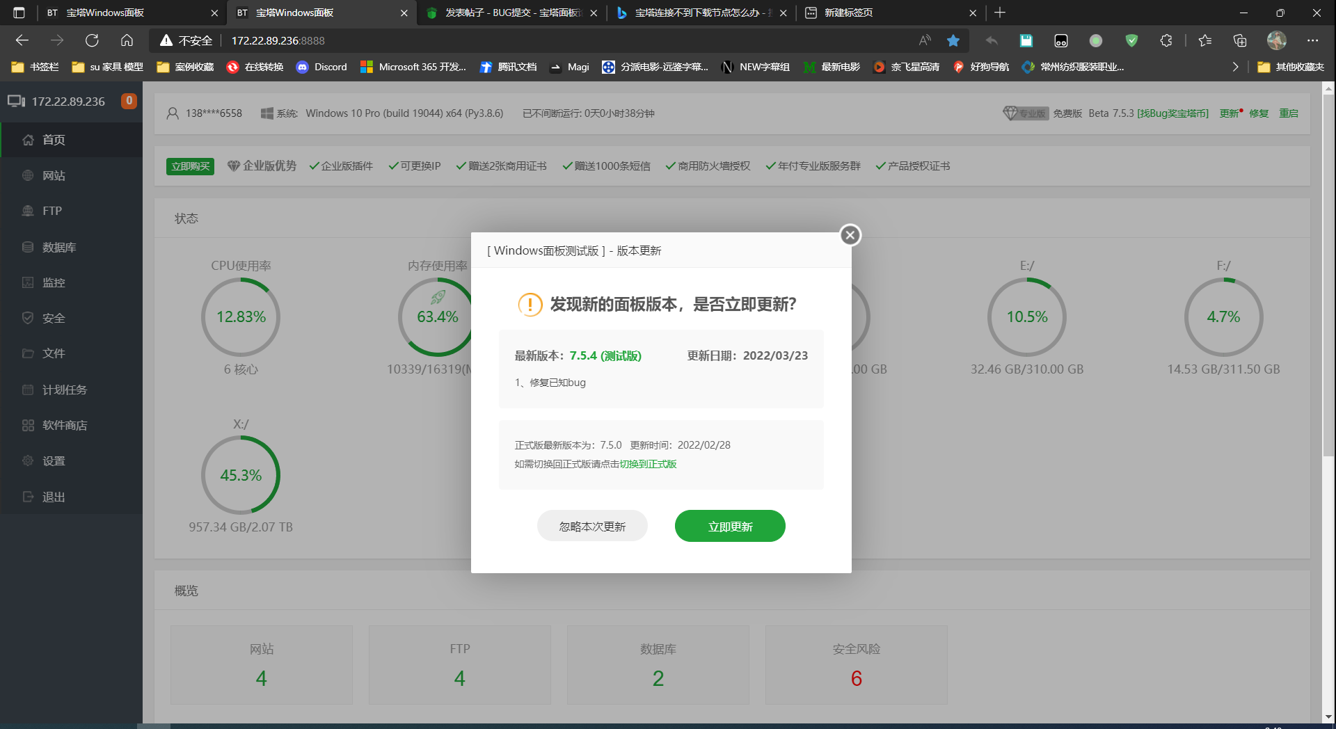Open the 案例收藏 bookmark folder
Image resolution: width=1336 pixels, height=729 pixels.
pos(185,67)
